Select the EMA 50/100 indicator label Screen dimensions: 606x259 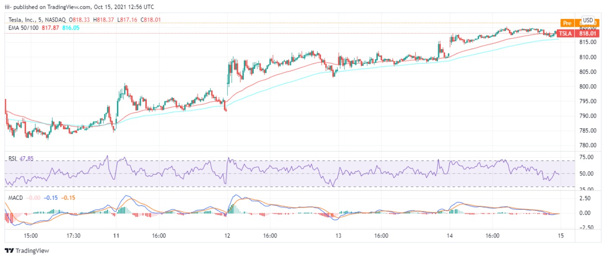[24, 28]
